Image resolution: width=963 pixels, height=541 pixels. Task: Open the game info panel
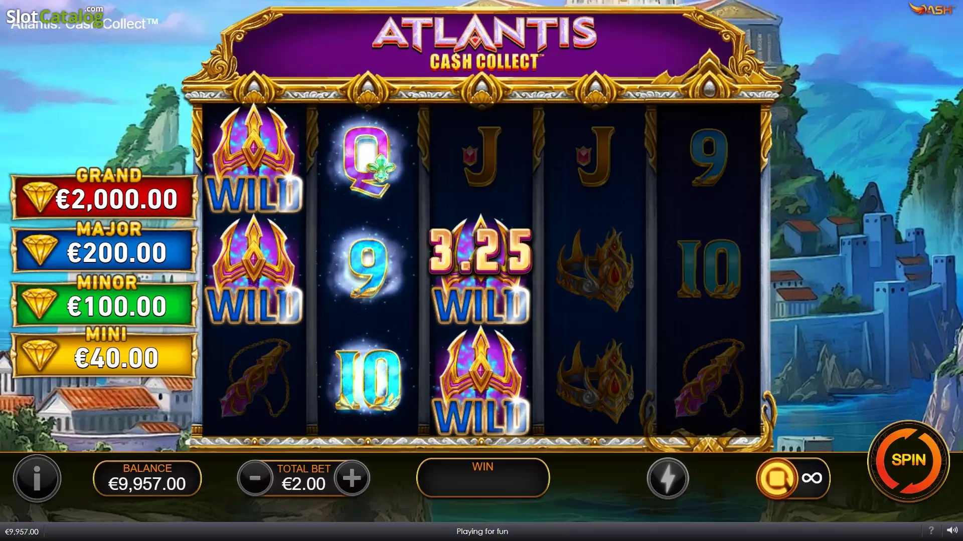tap(37, 478)
